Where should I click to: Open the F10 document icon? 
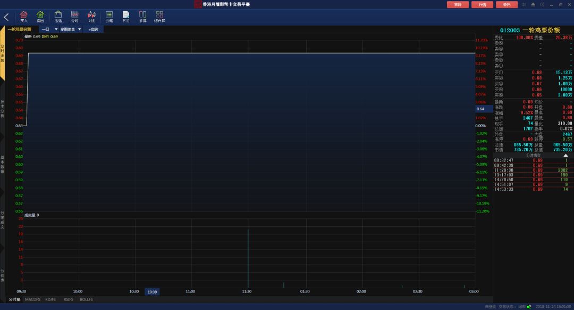[126, 17]
